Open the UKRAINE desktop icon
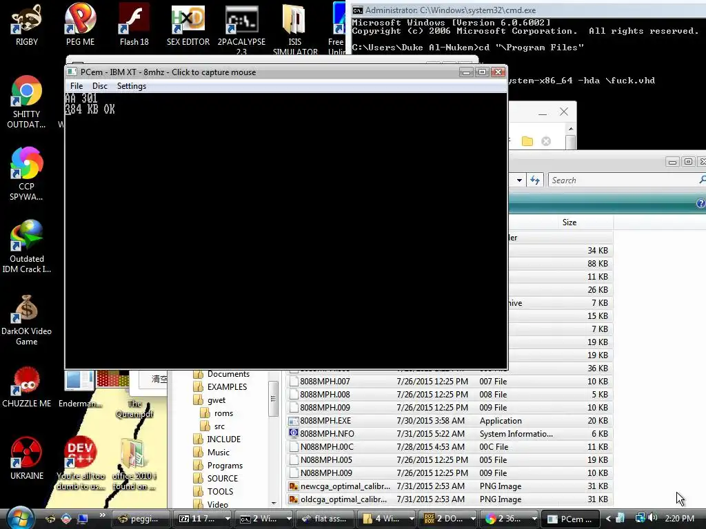This screenshot has height=529, width=706. 27,458
